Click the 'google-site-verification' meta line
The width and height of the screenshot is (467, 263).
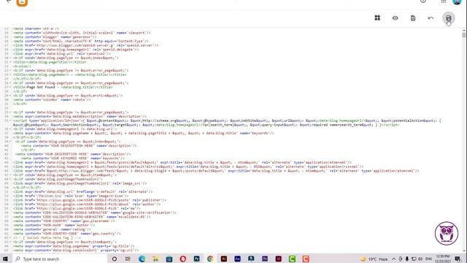94,213
